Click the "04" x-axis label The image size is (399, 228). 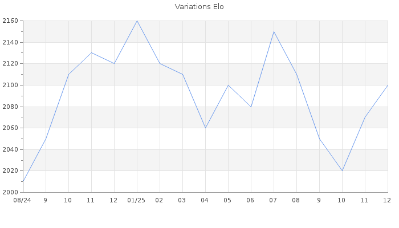[205, 201]
